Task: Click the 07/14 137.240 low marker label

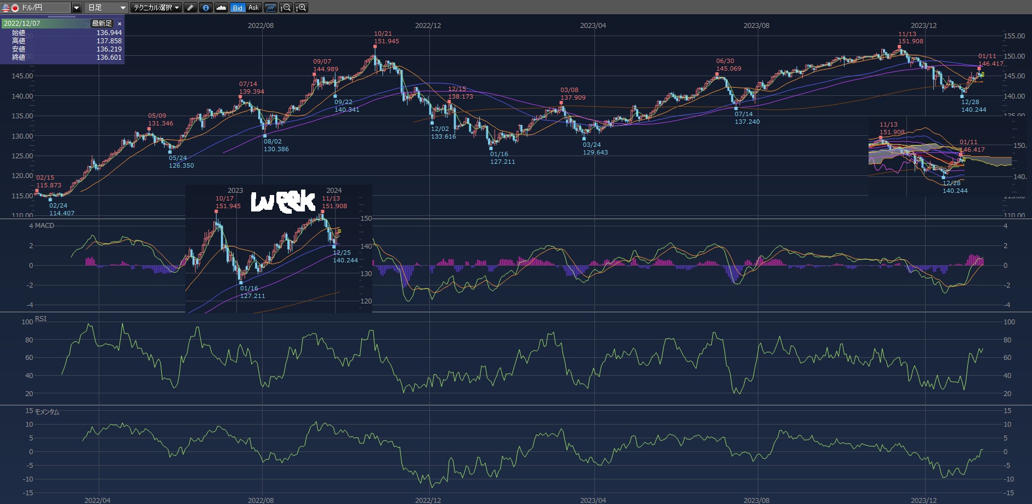Action: click(747, 118)
